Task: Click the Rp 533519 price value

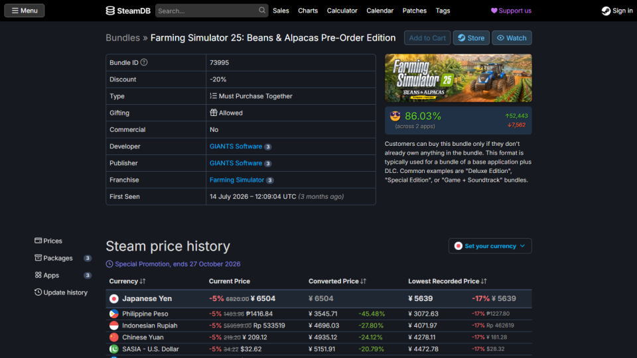Action: pyautogui.click(x=269, y=326)
